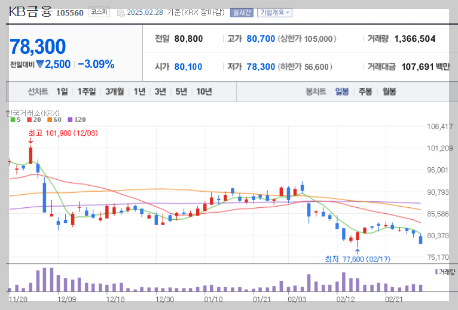458x310 pixels.
Task: Click the KB금융 stock name
Action: pos(30,12)
